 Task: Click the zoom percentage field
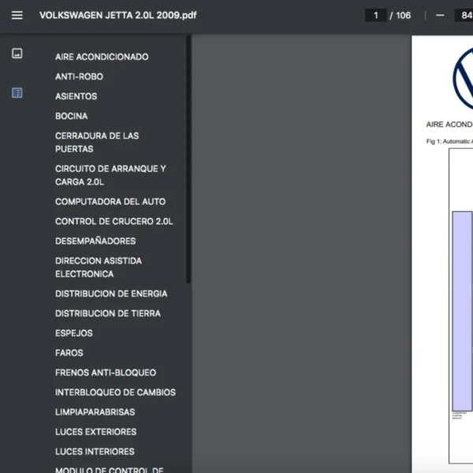pyautogui.click(x=463, y=15)
